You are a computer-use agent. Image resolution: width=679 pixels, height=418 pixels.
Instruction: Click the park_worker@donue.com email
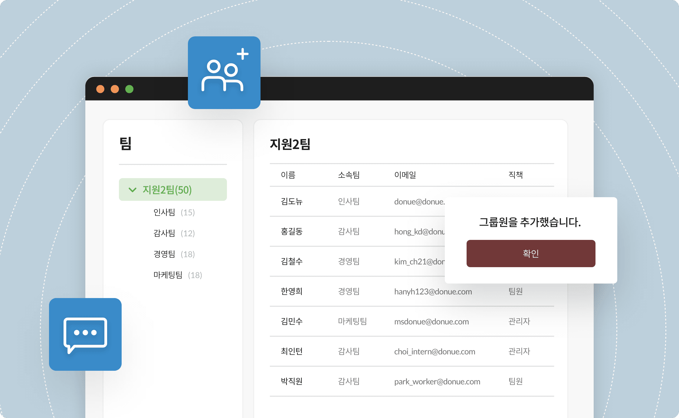(437, 381)
